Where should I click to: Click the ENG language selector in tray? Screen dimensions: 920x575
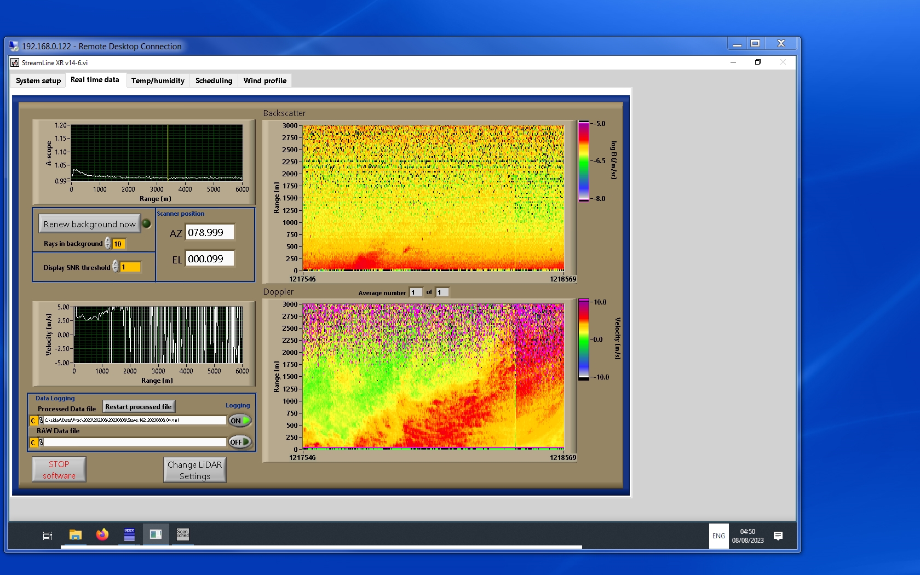pyautogui.click(x=718, y=536)
